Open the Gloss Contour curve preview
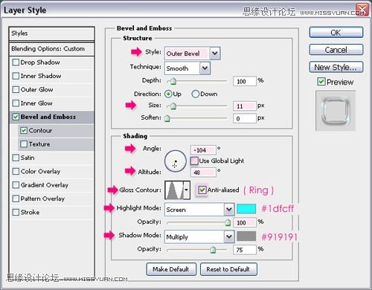The width and height of the screenshot is (372, 290). [174, 190]
